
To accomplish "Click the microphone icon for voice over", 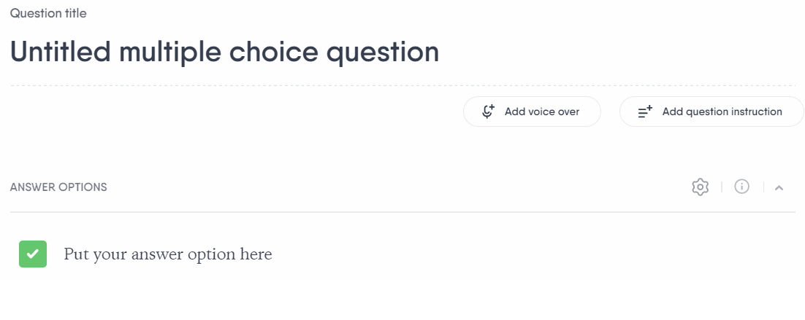I will (488, 112).
